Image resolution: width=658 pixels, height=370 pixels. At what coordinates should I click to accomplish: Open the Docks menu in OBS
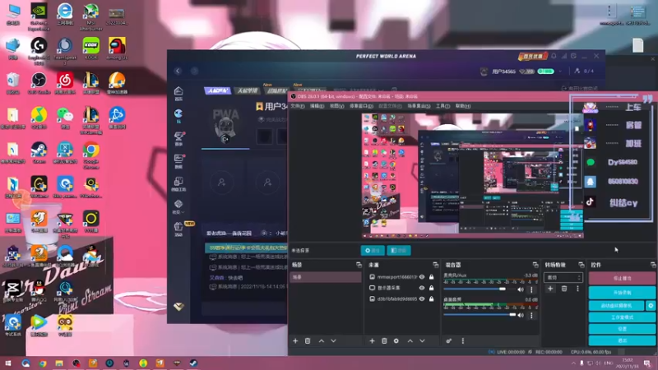point(361,106)
